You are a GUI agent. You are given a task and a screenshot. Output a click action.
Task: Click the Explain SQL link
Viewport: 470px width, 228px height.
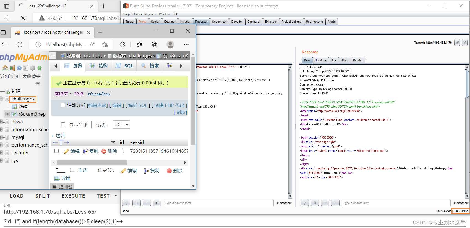[x=138, y=105]
